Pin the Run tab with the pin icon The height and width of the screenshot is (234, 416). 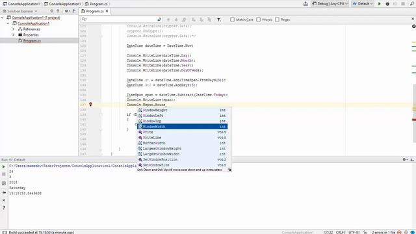[4, 192]
